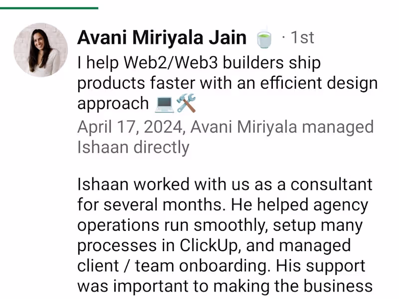Click the 1st degree connection label
The image size is (399, 299).
tap(302, 37)
